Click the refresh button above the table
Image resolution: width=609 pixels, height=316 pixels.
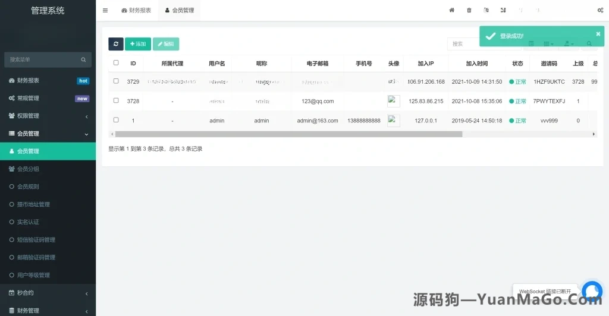(116, 44)
